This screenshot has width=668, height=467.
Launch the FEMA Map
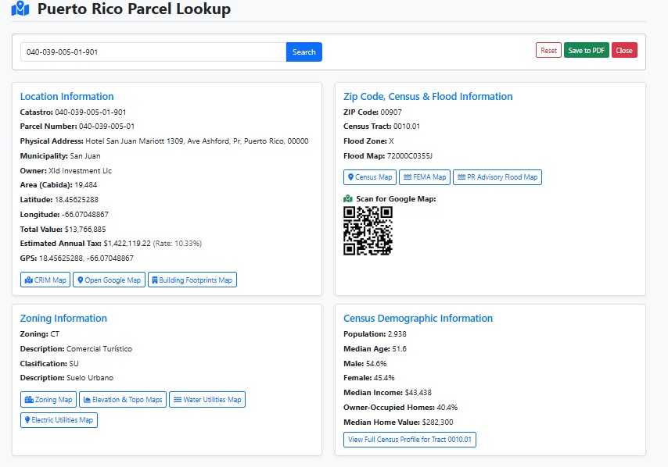(x=425, y=177)
